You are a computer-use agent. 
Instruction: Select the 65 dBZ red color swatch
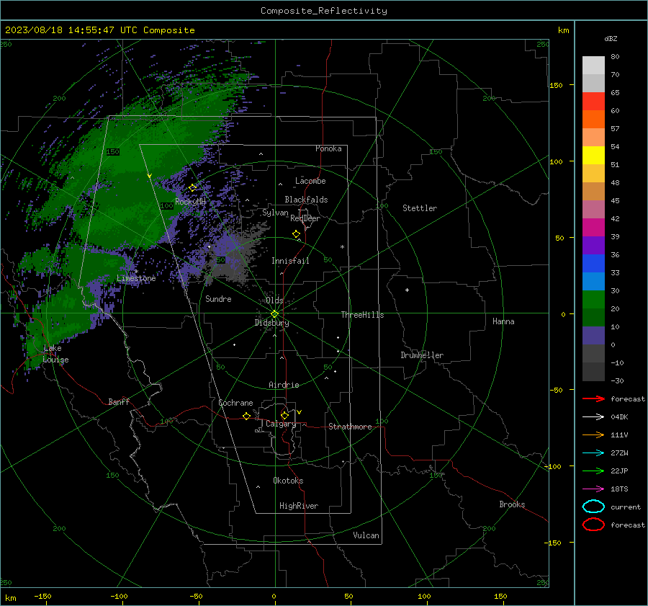point(593,102)
